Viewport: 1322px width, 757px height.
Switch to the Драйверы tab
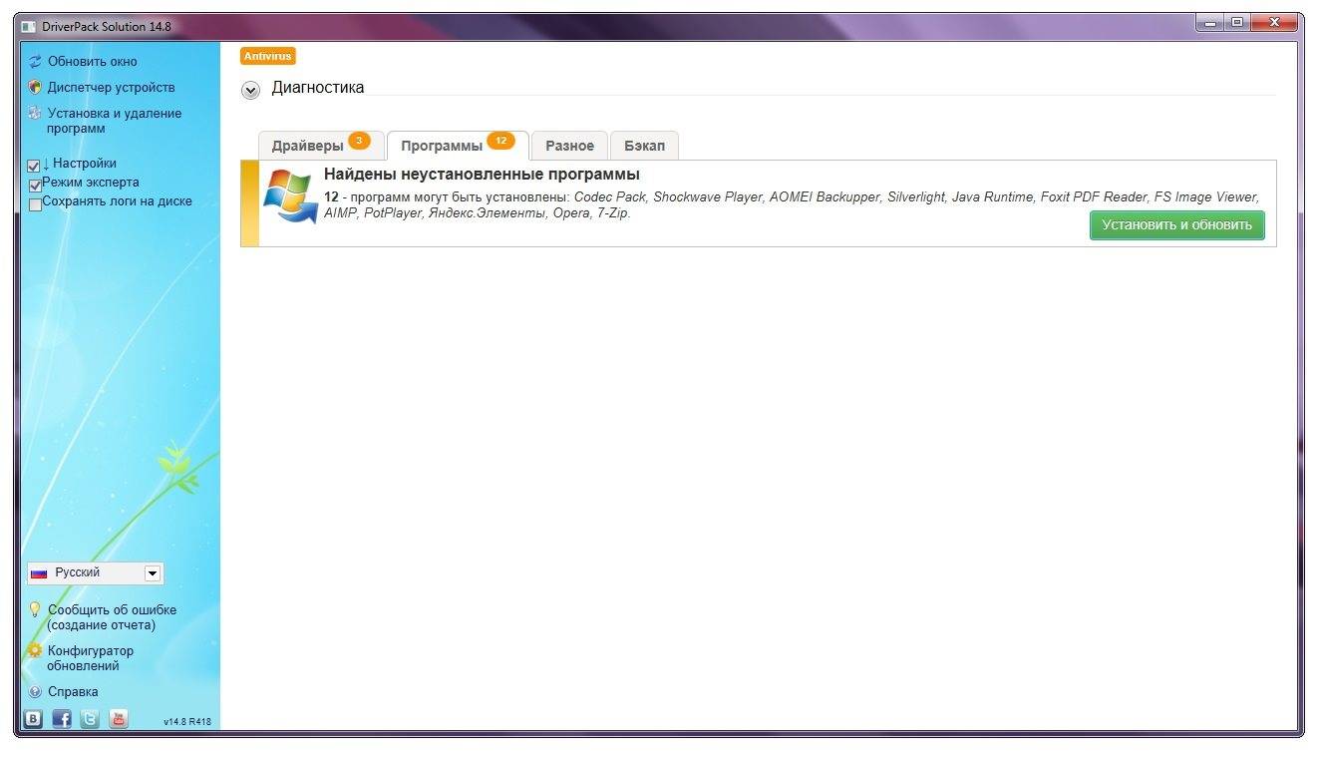[x=321, y=146]
